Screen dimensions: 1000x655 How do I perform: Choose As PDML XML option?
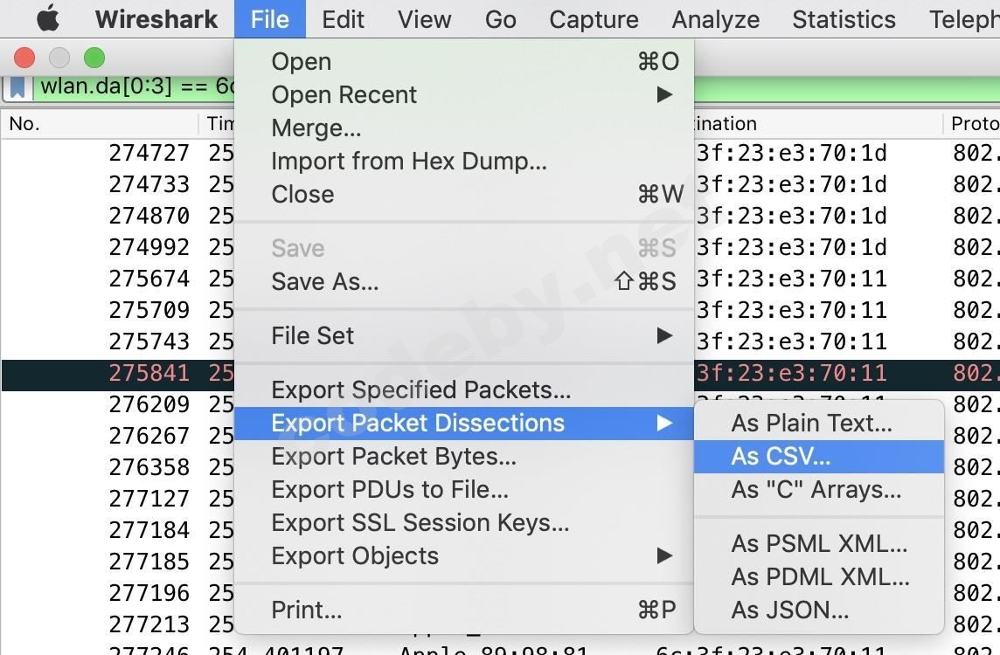820,576
